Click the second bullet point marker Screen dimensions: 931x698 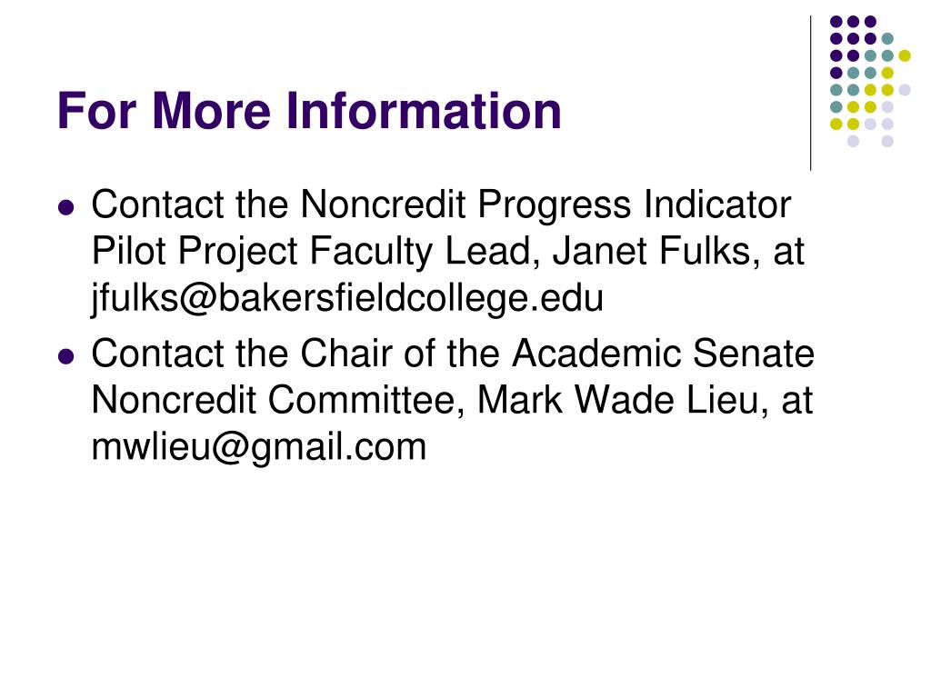65,355
